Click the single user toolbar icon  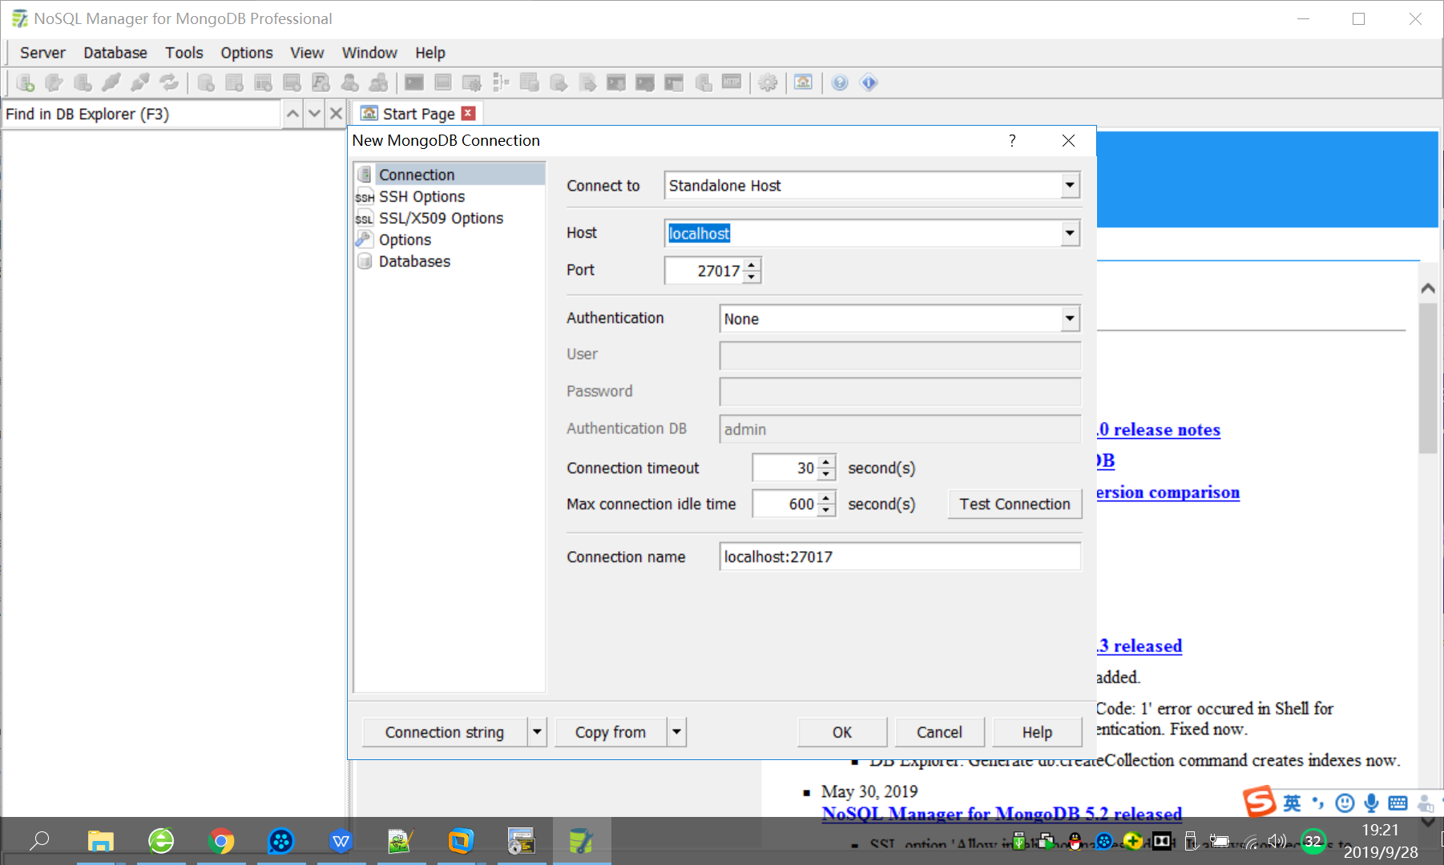pos(349,82)
